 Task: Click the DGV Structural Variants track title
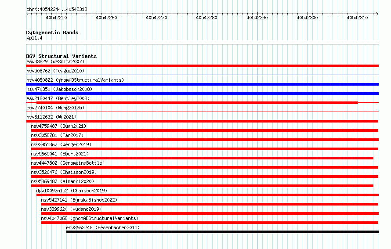62,56
